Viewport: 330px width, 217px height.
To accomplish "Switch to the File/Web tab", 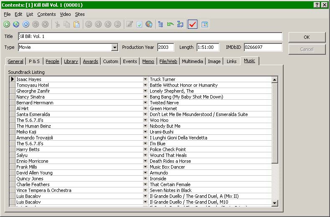I will 168,61.
